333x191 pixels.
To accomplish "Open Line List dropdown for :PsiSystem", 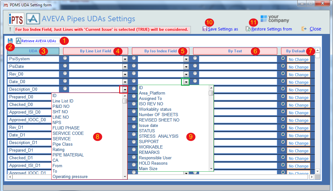I will pos(125,59).
